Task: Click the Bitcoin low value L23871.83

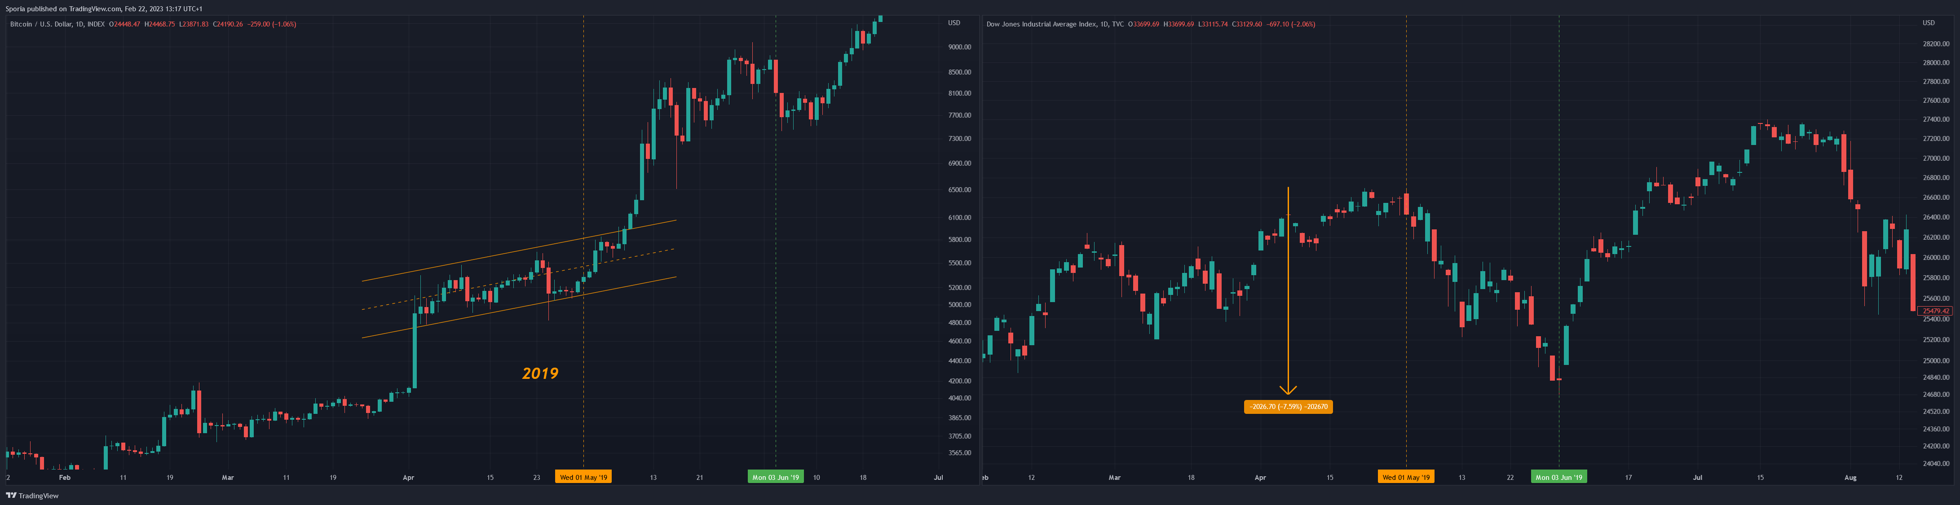Action: tap(194, 24)
